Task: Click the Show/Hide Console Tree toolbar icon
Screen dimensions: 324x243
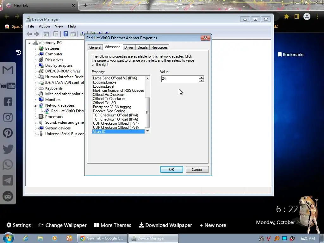Action: (46, 34)
